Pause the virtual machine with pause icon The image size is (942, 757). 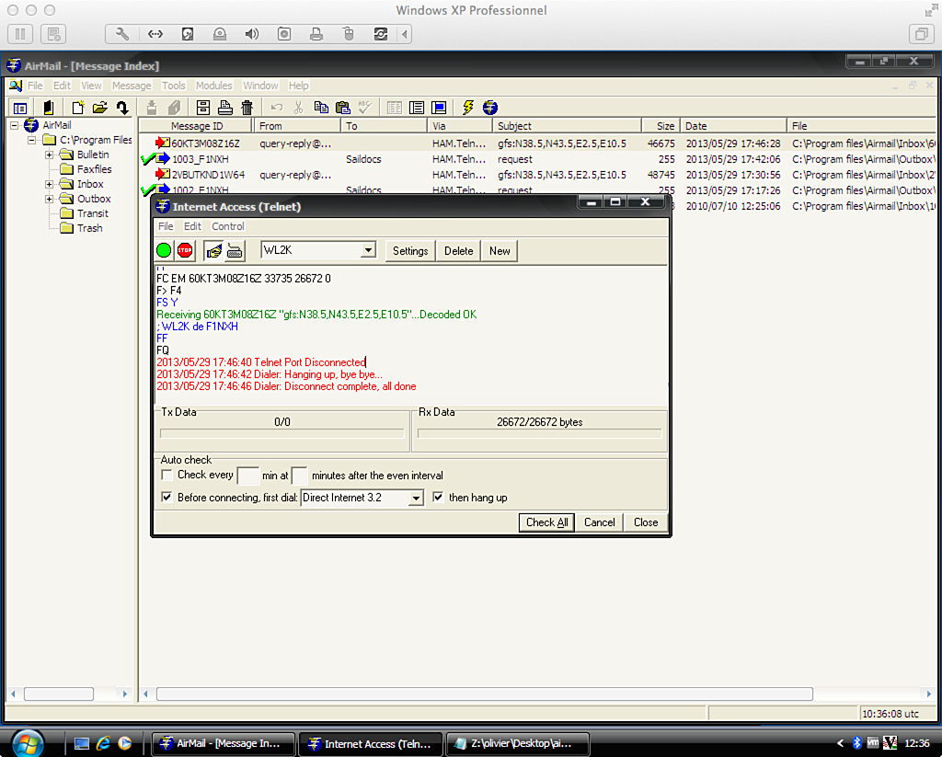pyautogui.click(x=20, y=34)
